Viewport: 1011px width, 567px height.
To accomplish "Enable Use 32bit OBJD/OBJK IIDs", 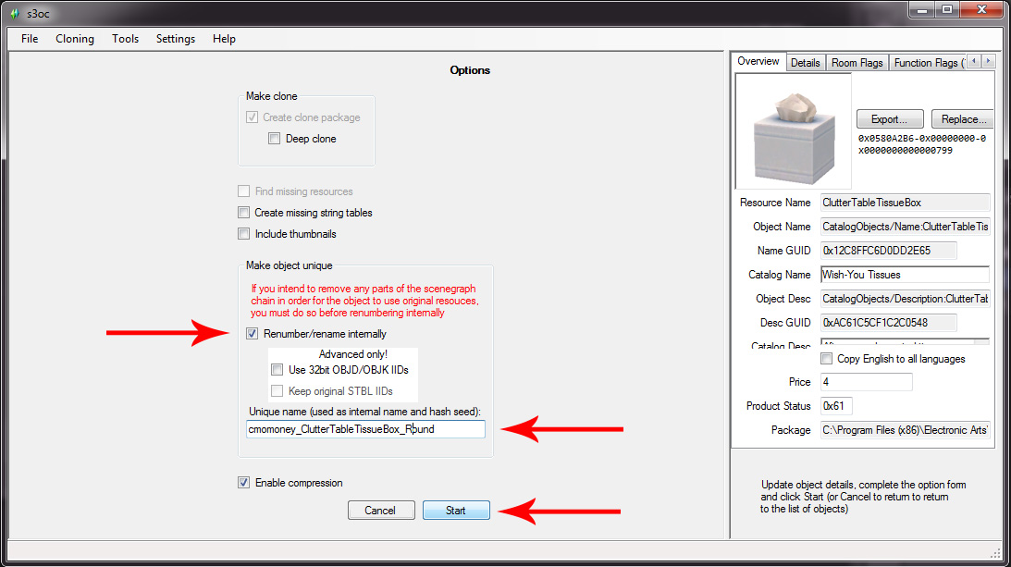I will tap(277, 370).
